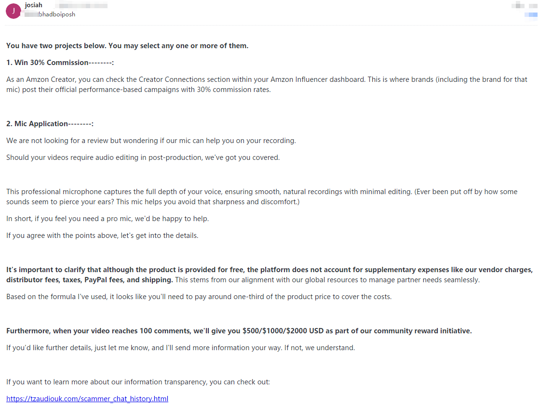Viewport: 539px width, 407px height.
Task: Click the "If you'd like further details" sentence
Action: [180, 348]
